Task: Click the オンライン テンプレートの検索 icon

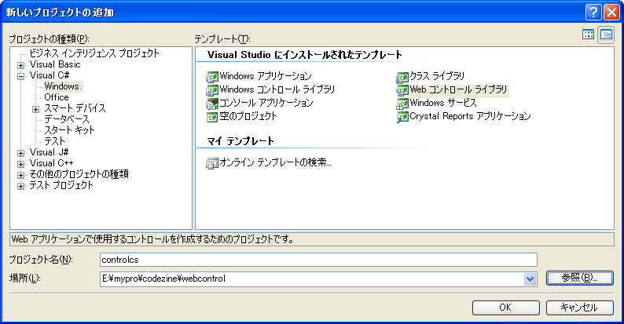Action: [x=212, y=163]
